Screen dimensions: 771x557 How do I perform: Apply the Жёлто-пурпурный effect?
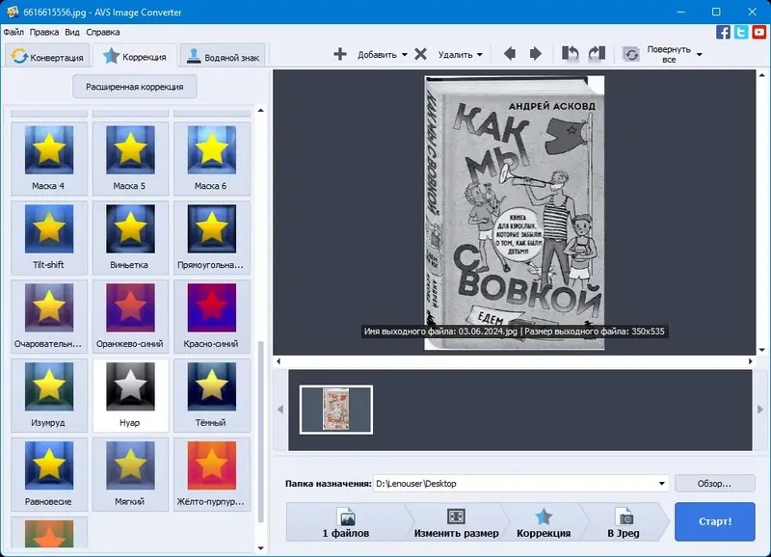211,474
